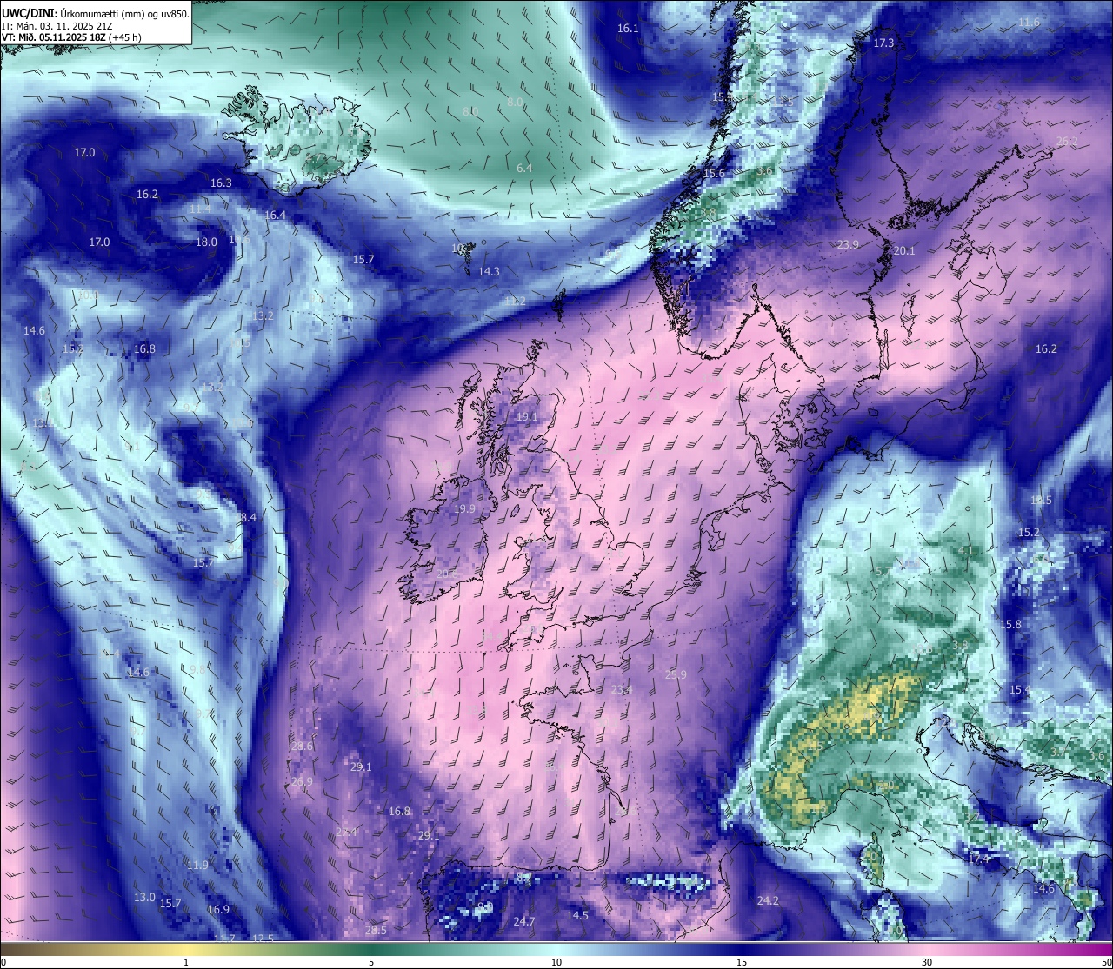Image resolution: width=1113 pixels, height=969 pixels.
Task: Click the valid time line "VT: Mið. 05.11.2025 18Z (+45 h)"
Action: pos(72,37)
